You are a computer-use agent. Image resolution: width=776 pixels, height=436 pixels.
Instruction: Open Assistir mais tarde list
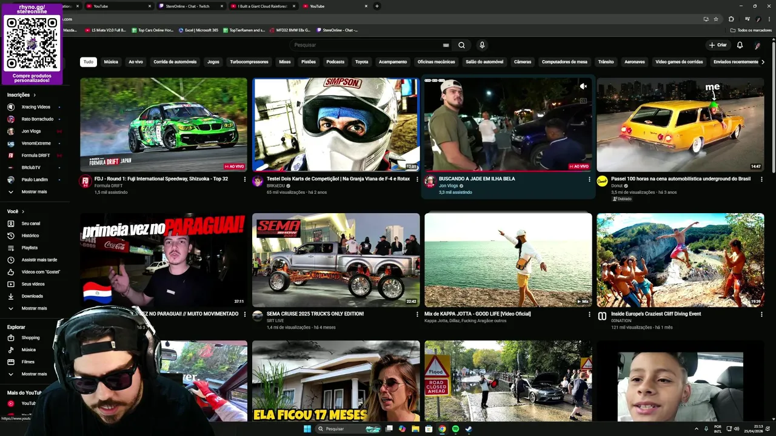click(x=39, y=260)
